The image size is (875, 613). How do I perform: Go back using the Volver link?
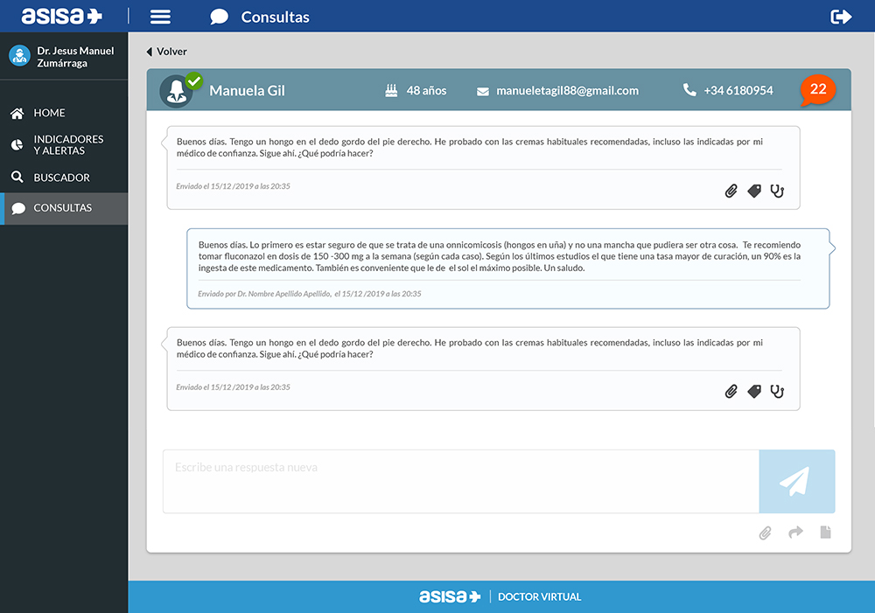[166, 52]
